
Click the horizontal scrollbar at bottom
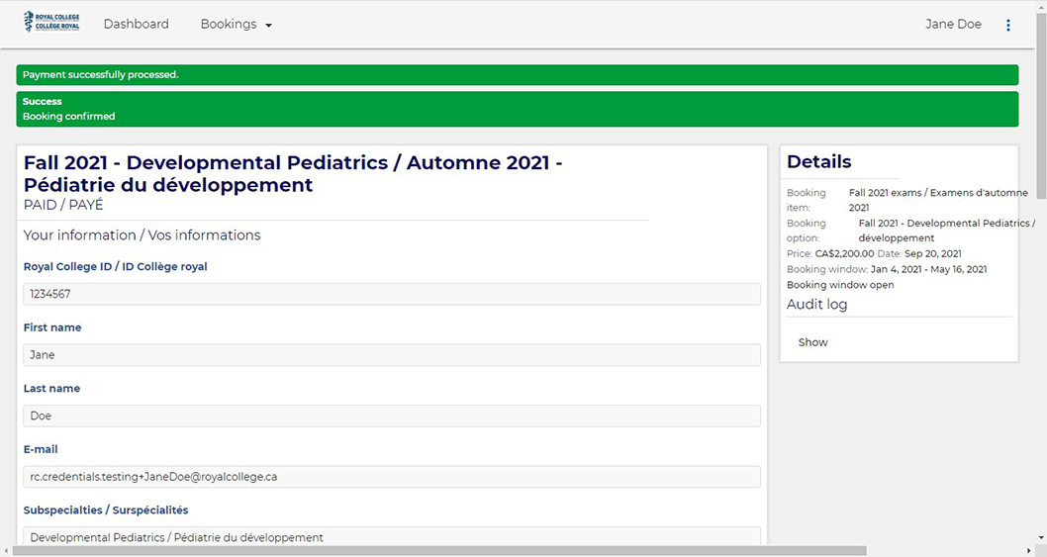coord(439,551)
